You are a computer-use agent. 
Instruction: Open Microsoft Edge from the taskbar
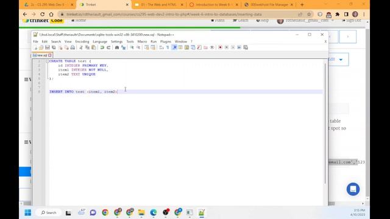154,212
